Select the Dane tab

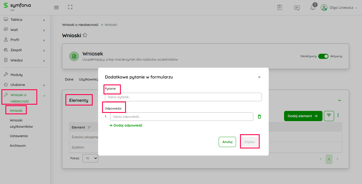[69, 79]
